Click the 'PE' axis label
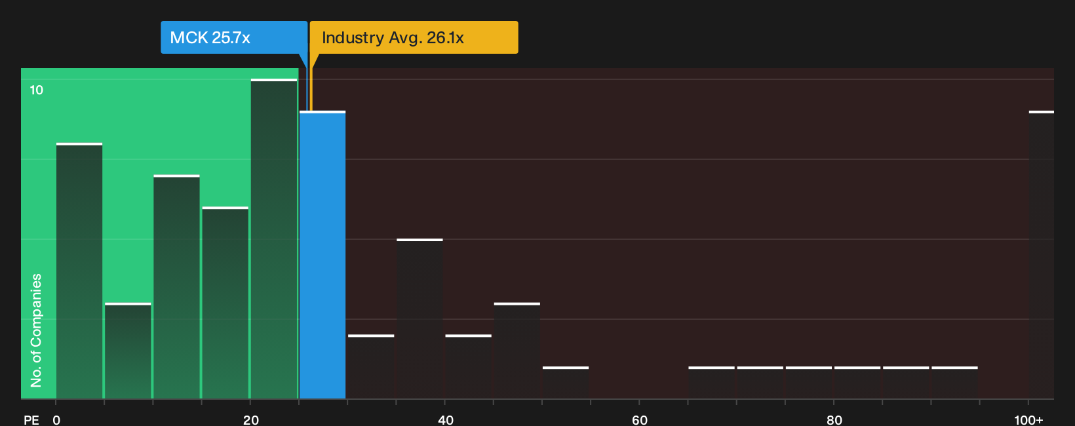Screen dimensions: 1075x426 pos(31,419)
